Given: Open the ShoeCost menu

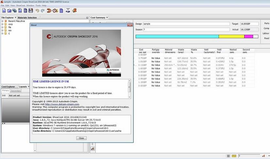Looking at the screenshot, I should 21,6.
